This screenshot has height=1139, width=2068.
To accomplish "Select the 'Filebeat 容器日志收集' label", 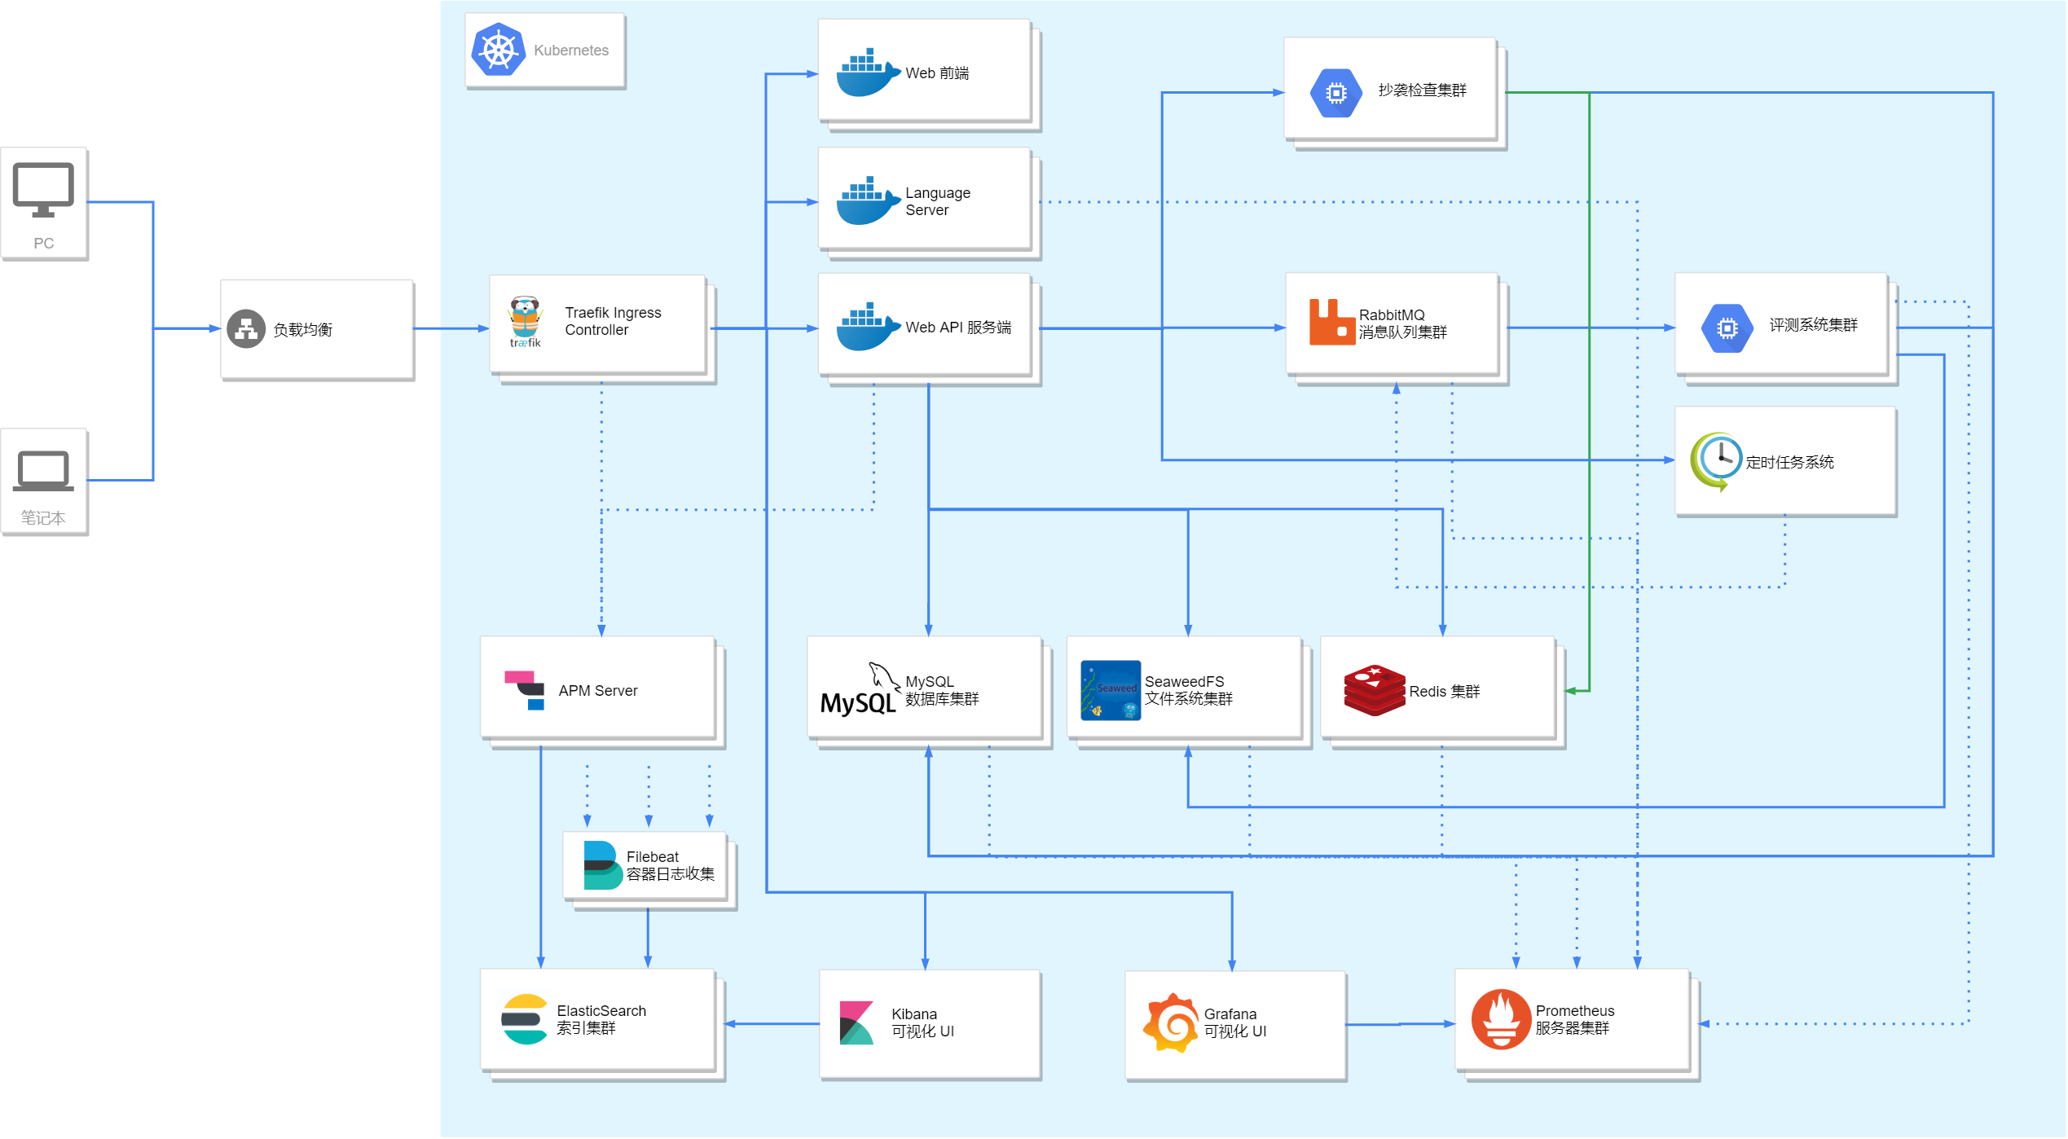I will 671,865.
